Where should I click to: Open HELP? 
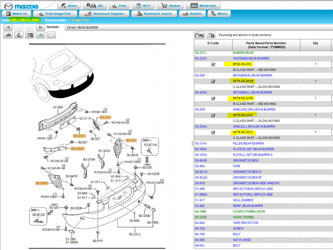[x=143, y=6]
